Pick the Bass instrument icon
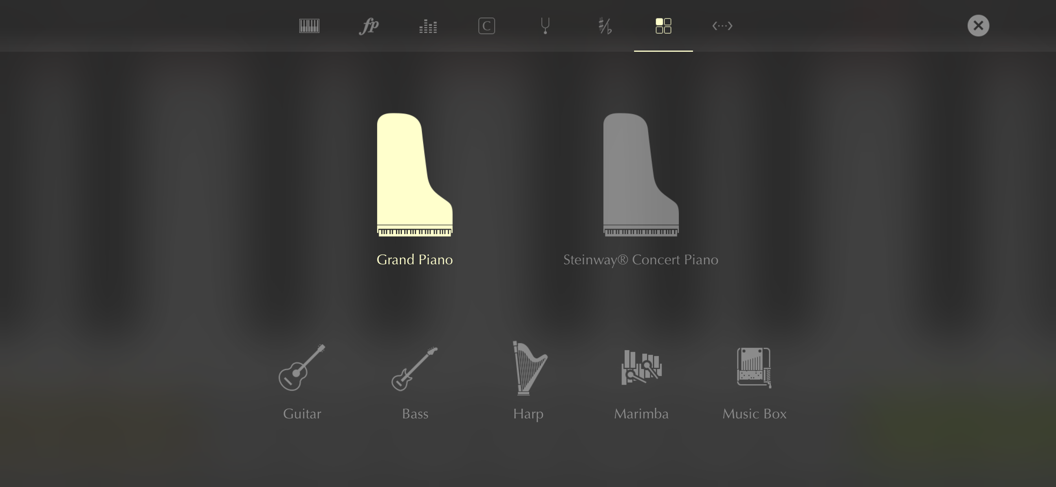The height and width of the screenshot is (487, 1056). [x=415, y=368]
